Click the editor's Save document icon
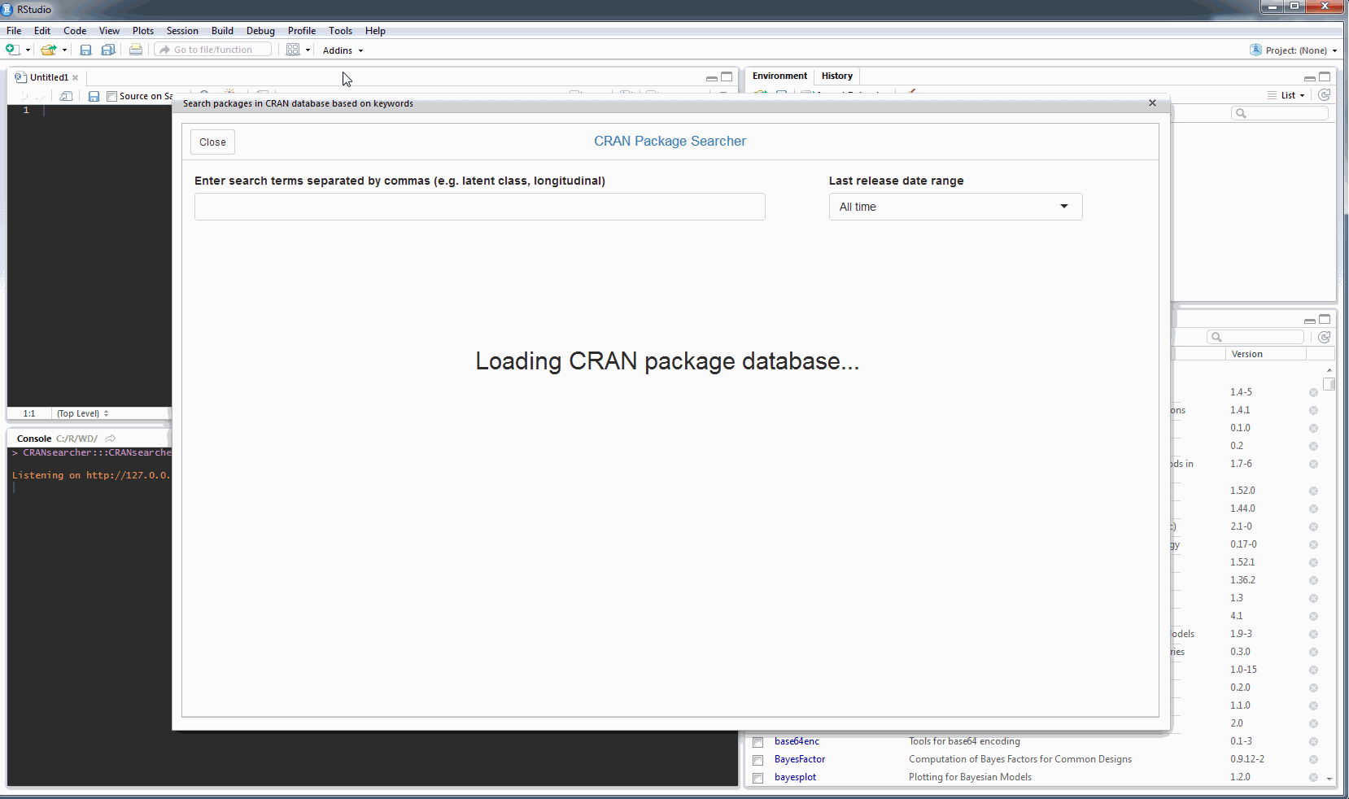 pos(94,96)
